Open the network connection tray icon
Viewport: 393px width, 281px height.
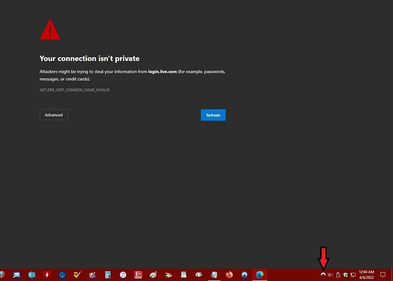(353, 275)
